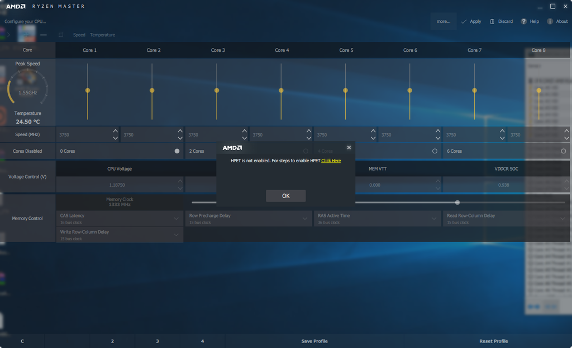Screen dimensions: 572x348
Task: Discard the pending changes
Action: click(x=501, y=22)
